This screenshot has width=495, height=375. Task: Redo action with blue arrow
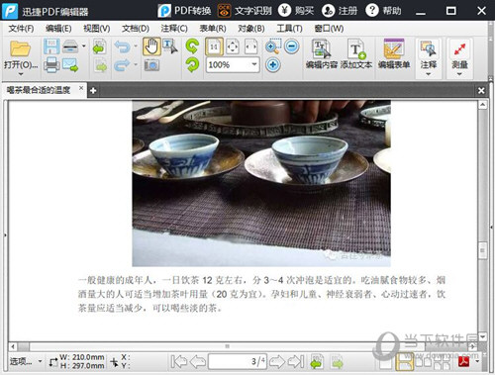point(122,64)
